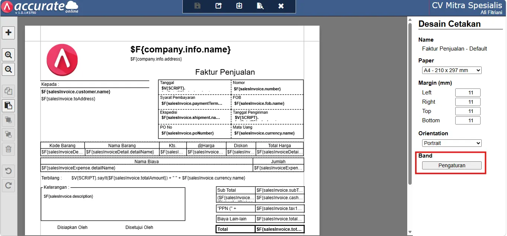
Task: Select the Kepada label text
Action: (50, 84)
